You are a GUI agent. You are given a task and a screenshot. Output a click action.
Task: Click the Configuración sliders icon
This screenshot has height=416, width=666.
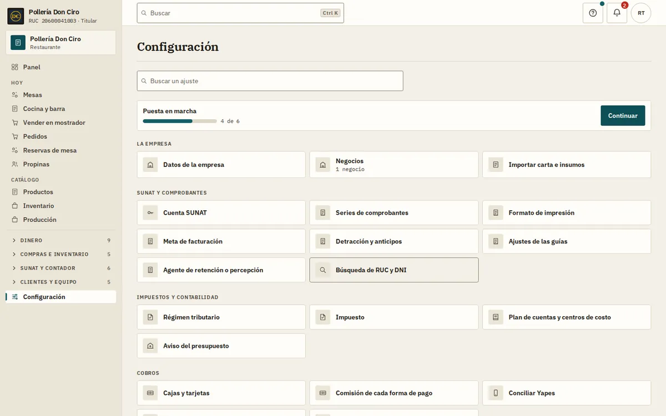[15, 297]
